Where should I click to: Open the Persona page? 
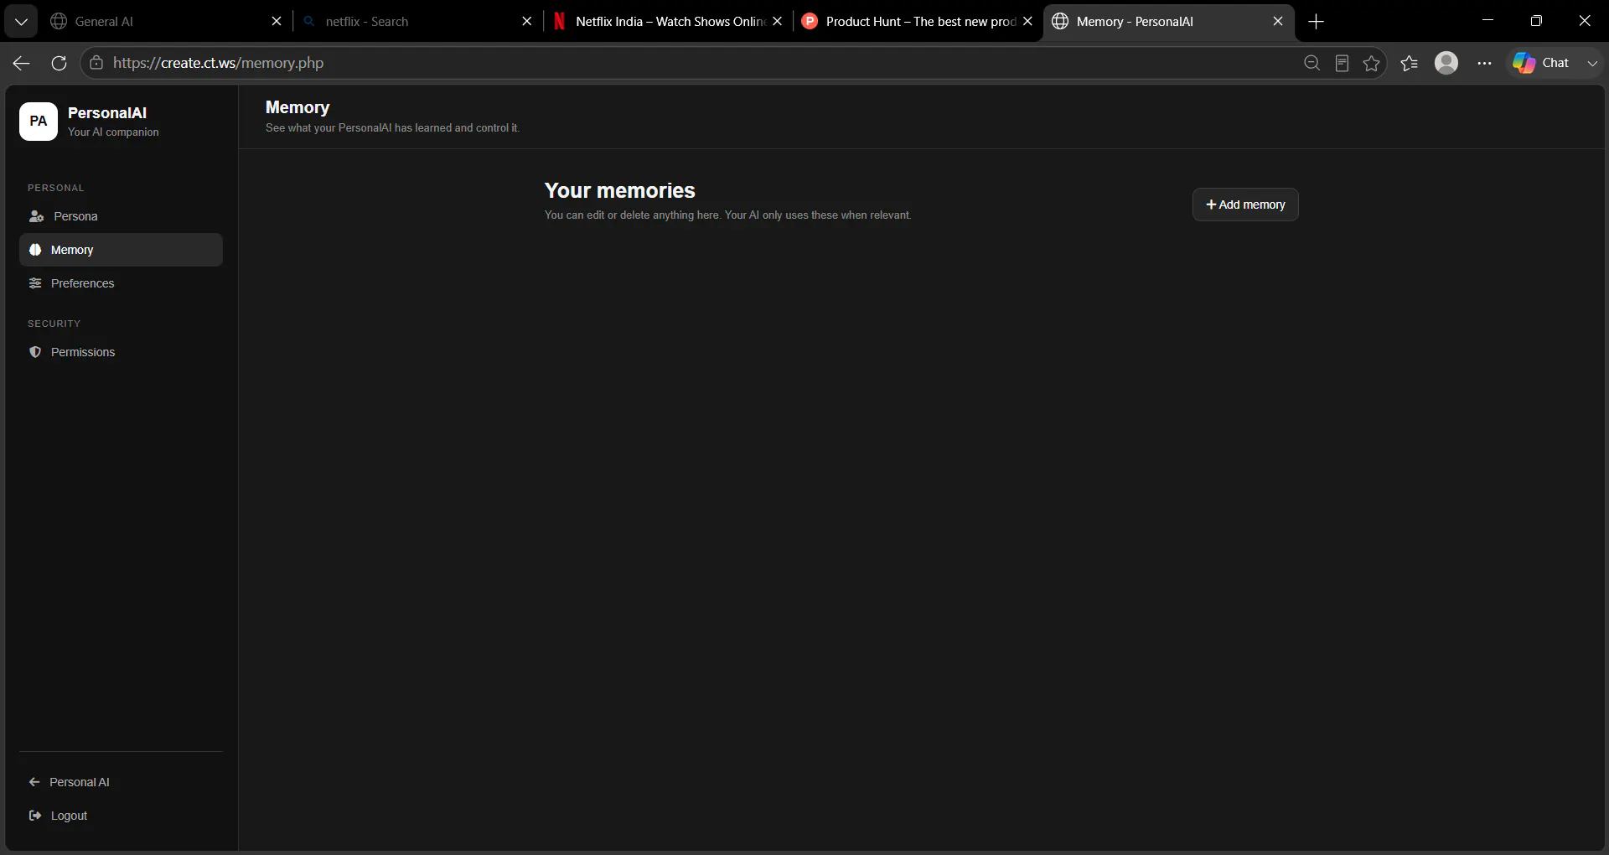click(121, 216)
